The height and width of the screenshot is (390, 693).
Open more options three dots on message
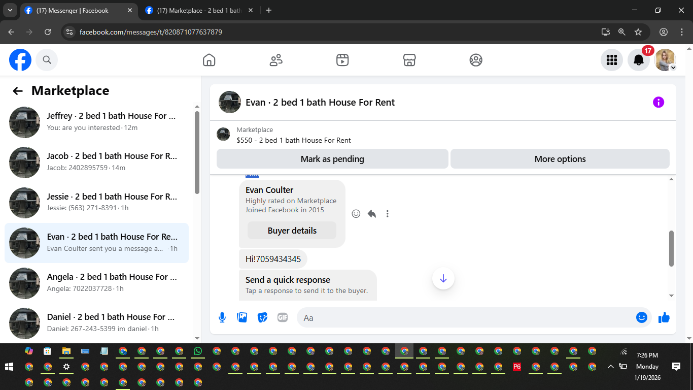388,214
